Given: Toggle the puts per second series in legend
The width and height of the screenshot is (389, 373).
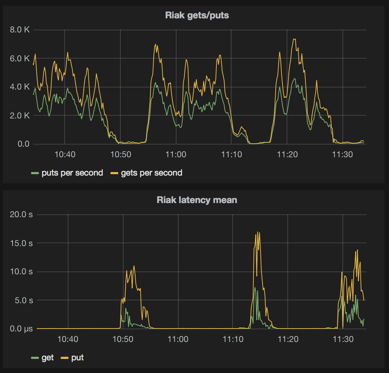Looking at the screenshot, I should click(72, 173).
